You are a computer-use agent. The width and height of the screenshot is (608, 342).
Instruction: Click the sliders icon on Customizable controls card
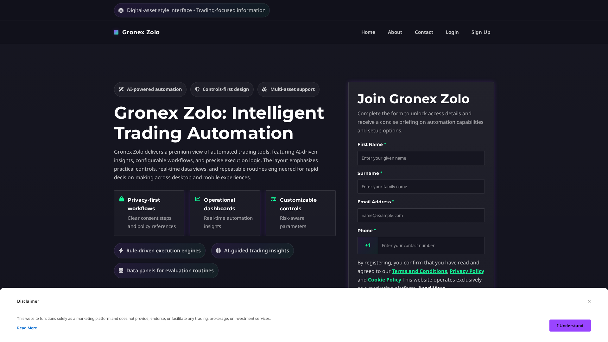273,199
